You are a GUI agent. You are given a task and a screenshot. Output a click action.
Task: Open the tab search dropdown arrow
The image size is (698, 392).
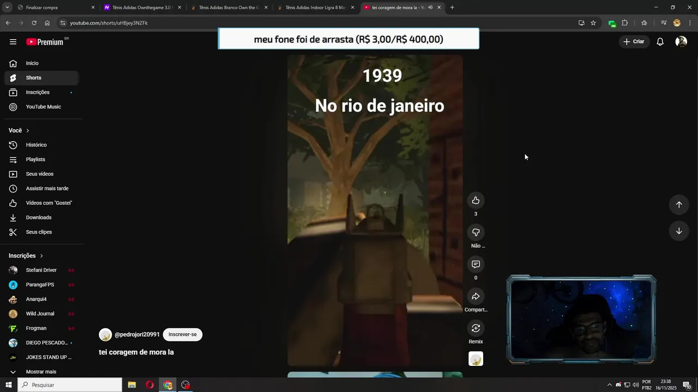(x=7, y=8)
